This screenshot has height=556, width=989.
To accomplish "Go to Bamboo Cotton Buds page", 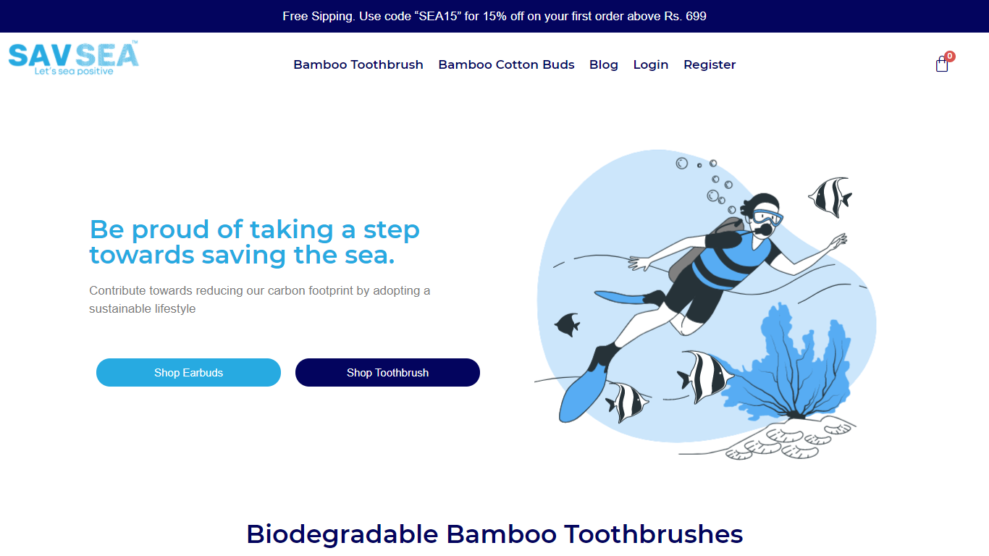I will [x=506, y=64].
